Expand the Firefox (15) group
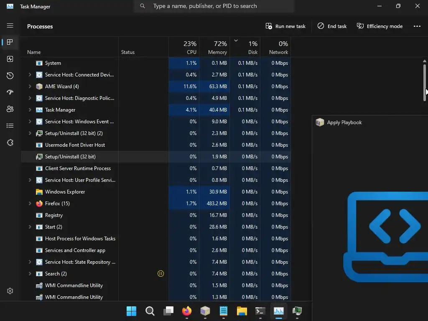 [x=30, y=204]
